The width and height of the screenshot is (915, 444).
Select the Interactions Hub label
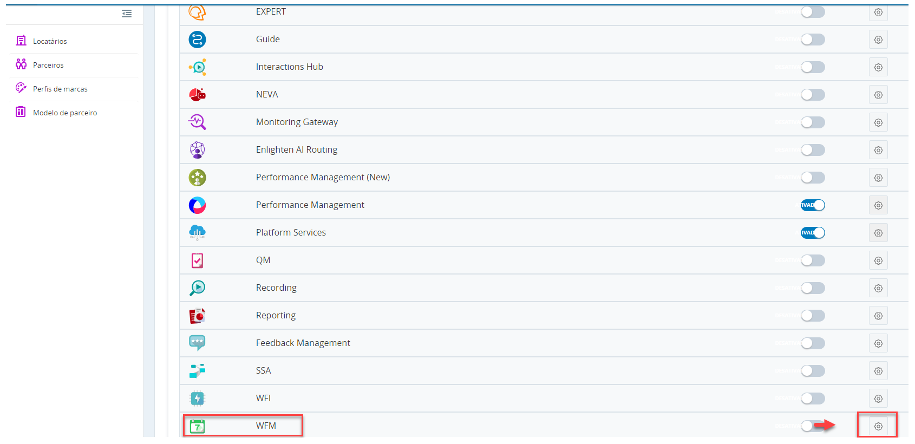coord(289,67)
